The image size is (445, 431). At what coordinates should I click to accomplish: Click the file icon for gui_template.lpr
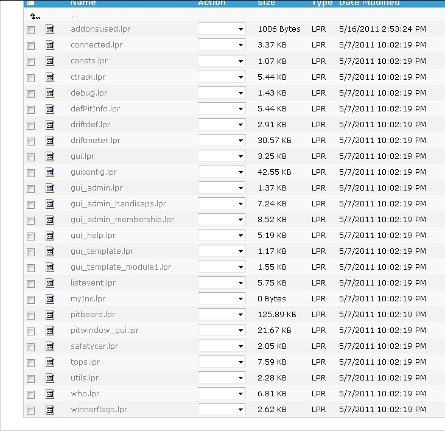[x=50, y=251]
